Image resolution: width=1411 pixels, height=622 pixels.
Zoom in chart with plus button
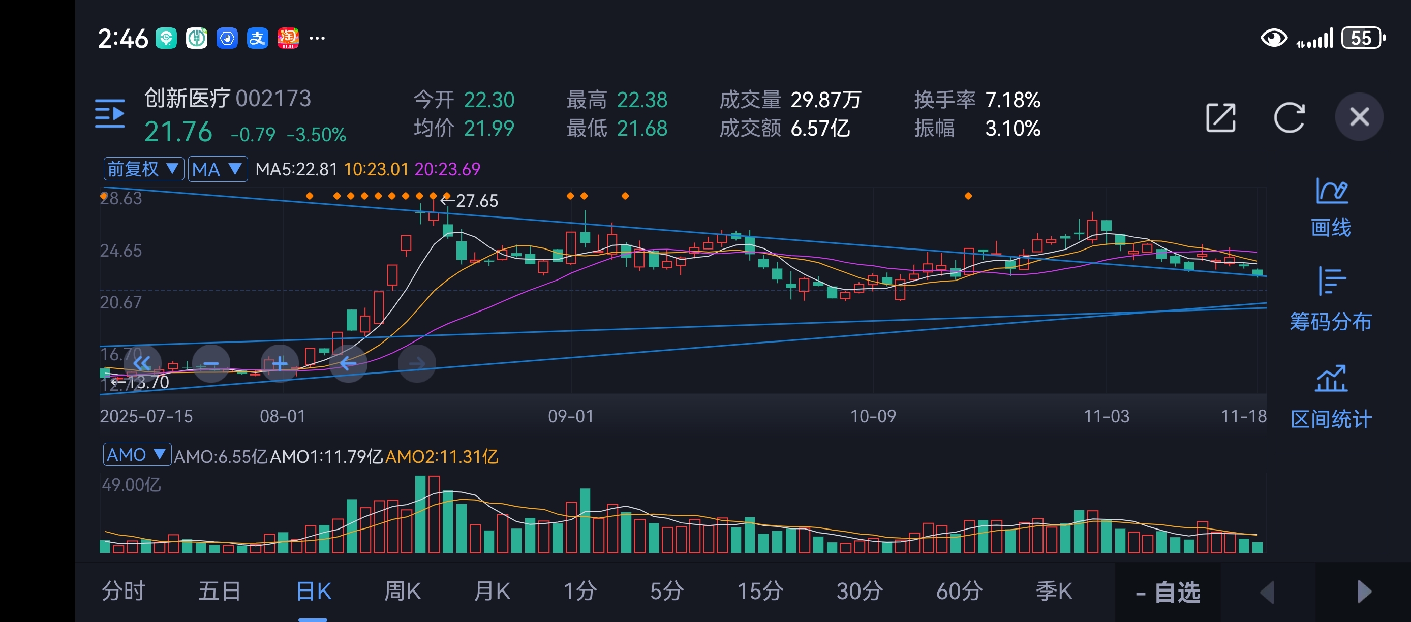280,363
